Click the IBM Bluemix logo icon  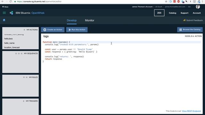(x=12, y=13)
